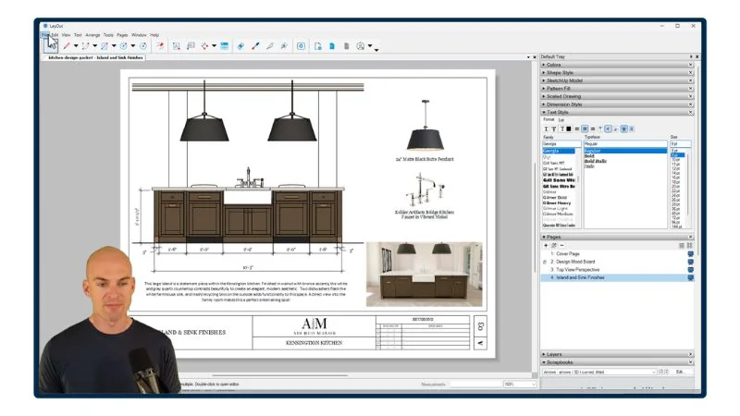The image size is (740, 416).
Task: Select the Circle tool
Action: [x=123, y=46]
